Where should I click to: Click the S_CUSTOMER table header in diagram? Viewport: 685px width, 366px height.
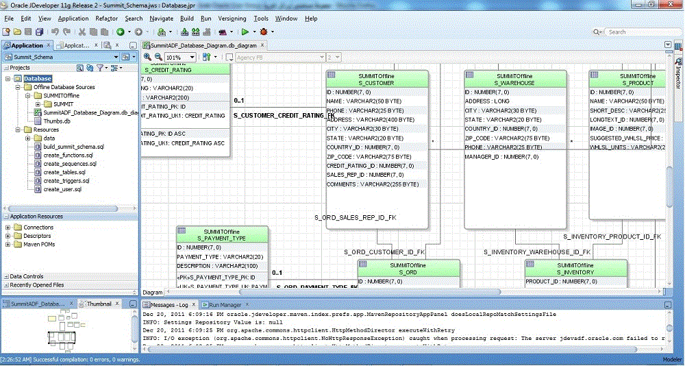pos(376,79)
